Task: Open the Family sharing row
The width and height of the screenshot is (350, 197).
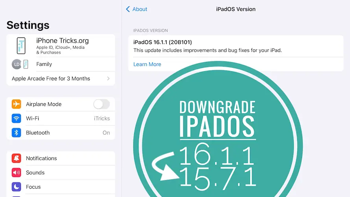Action: (x=44, y=64)
